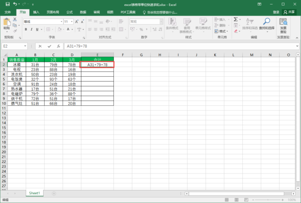
Task: Click the 登录 (Sign in) link
Action: tap(276, 12)
